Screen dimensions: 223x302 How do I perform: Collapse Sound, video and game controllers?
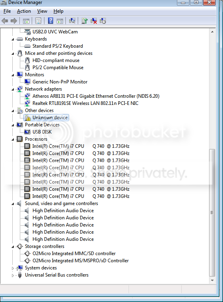pyautogui.click(x=13, y=204)
